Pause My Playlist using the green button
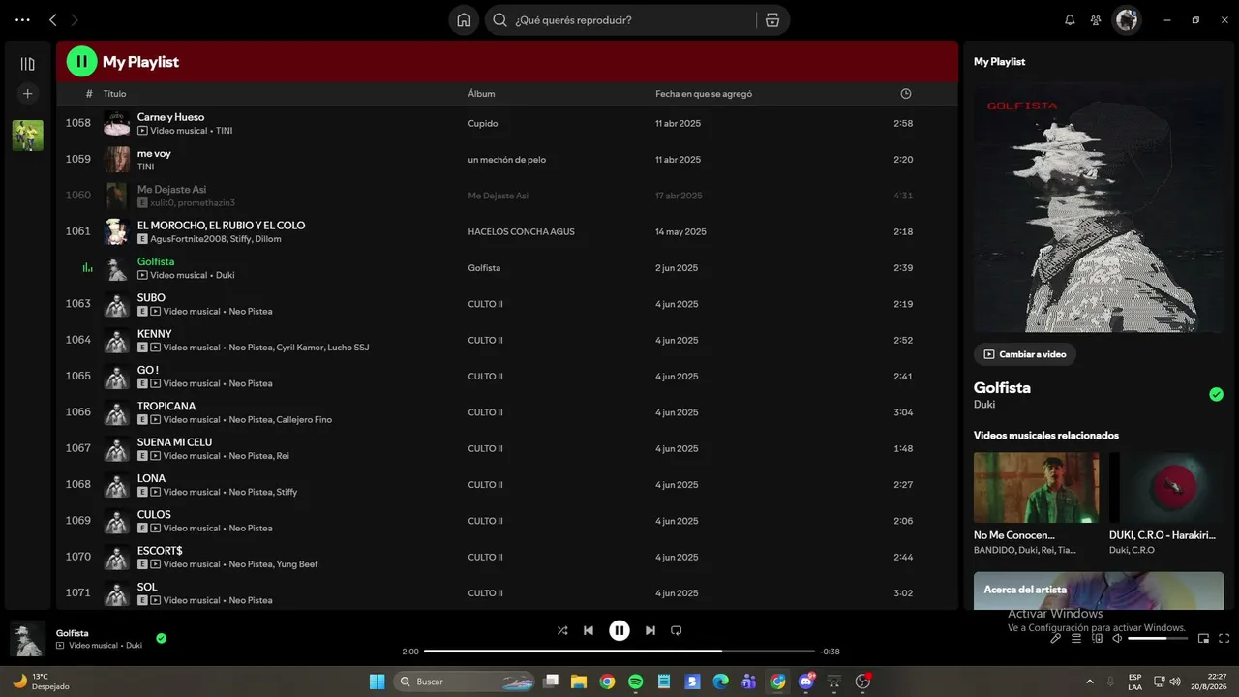This screenshot has width=1239, height=697. (81, 61)
